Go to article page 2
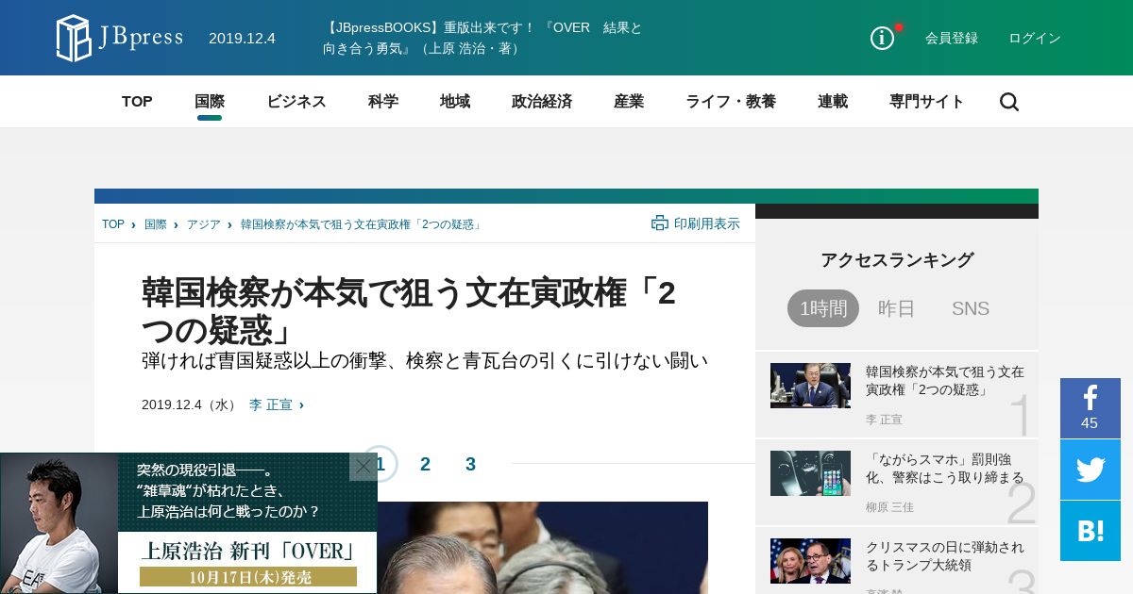The height and width of the screenshot is (594, 1133). 425,464
